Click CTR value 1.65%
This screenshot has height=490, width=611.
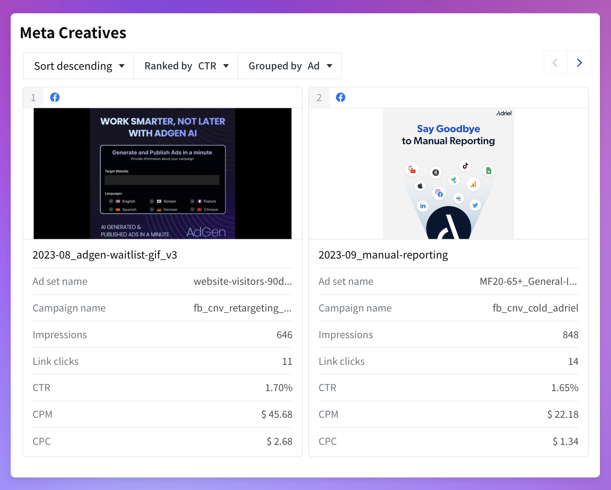click(x=565, y=388)
